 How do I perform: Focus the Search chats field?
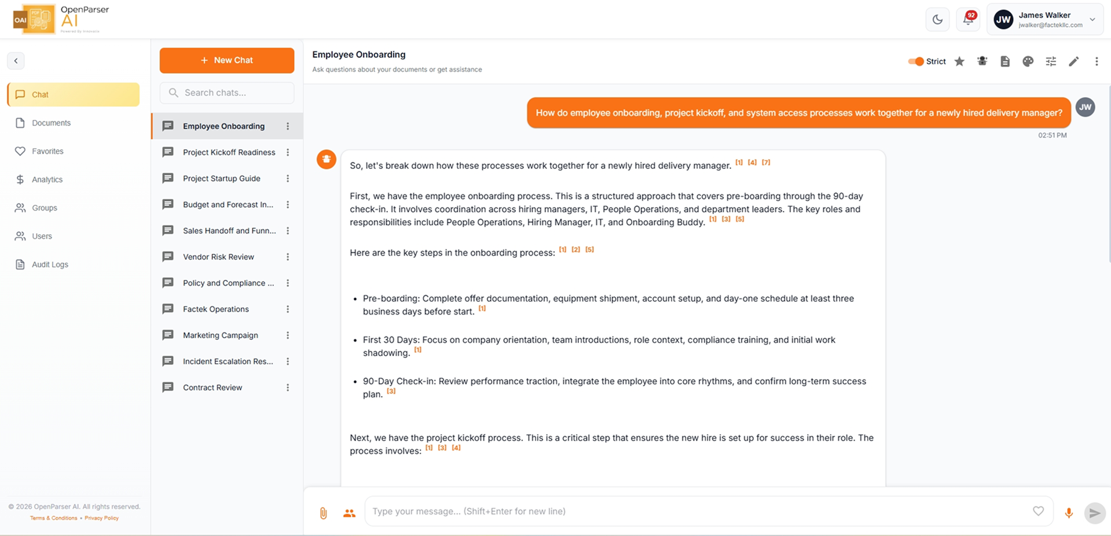point(227,93)
